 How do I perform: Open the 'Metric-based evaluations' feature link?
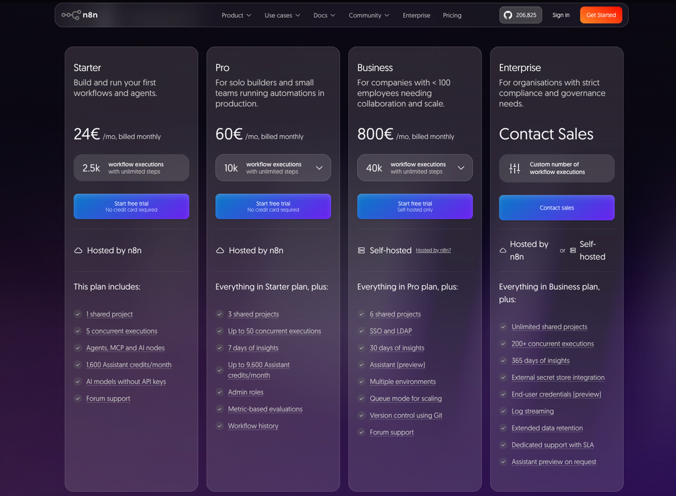[265, 409]
